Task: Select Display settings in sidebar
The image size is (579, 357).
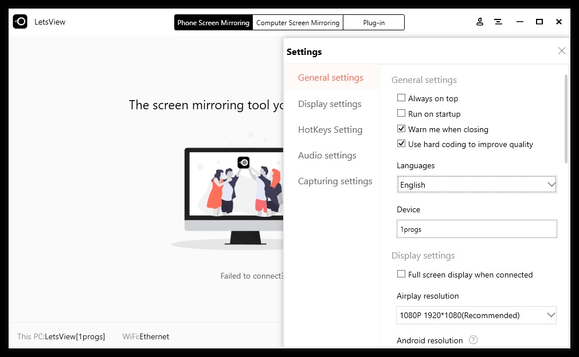Action: [x=330, y=104]
